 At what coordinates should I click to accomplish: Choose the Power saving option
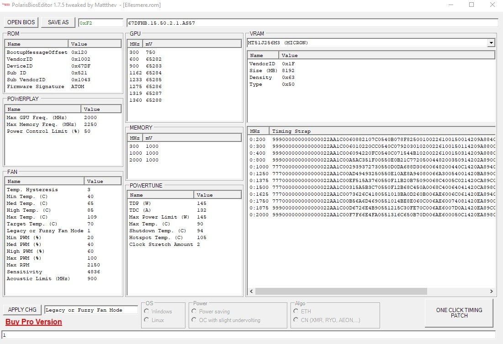pos(195,312)
